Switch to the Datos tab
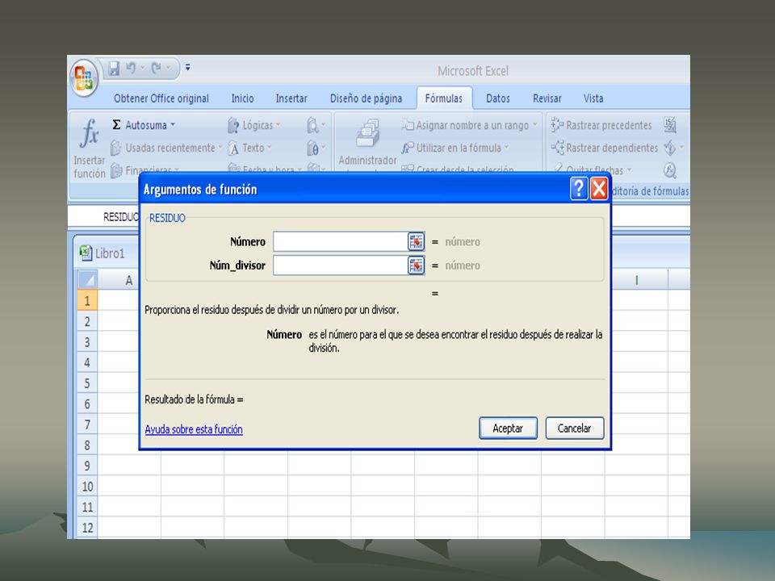775x581 pixels. pos(498,98)
